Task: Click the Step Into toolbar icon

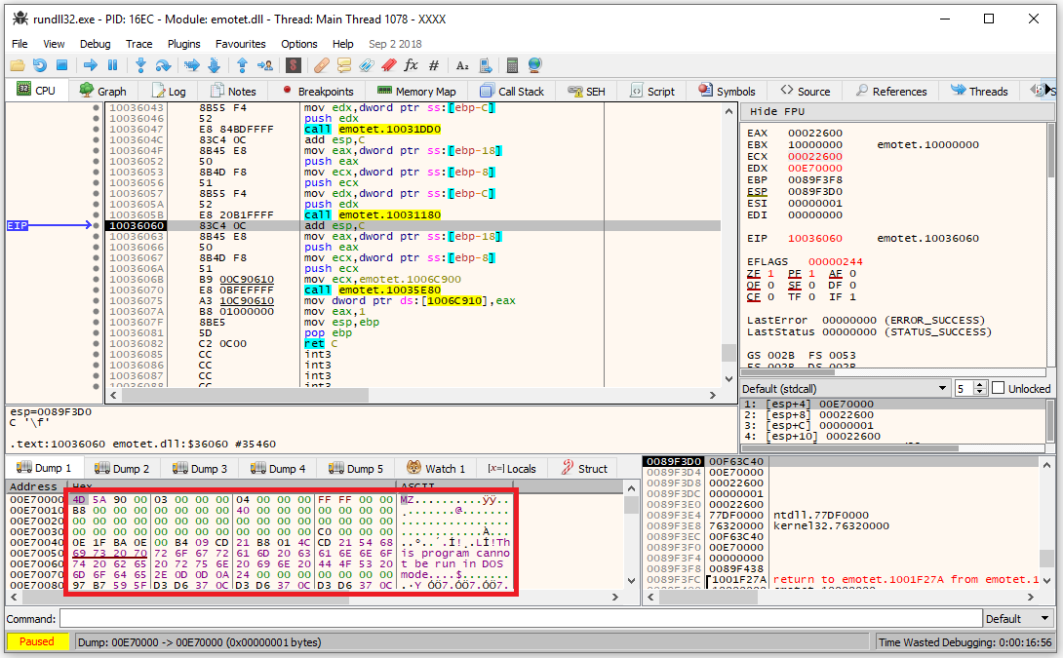Action: click(x=140, y=65)
